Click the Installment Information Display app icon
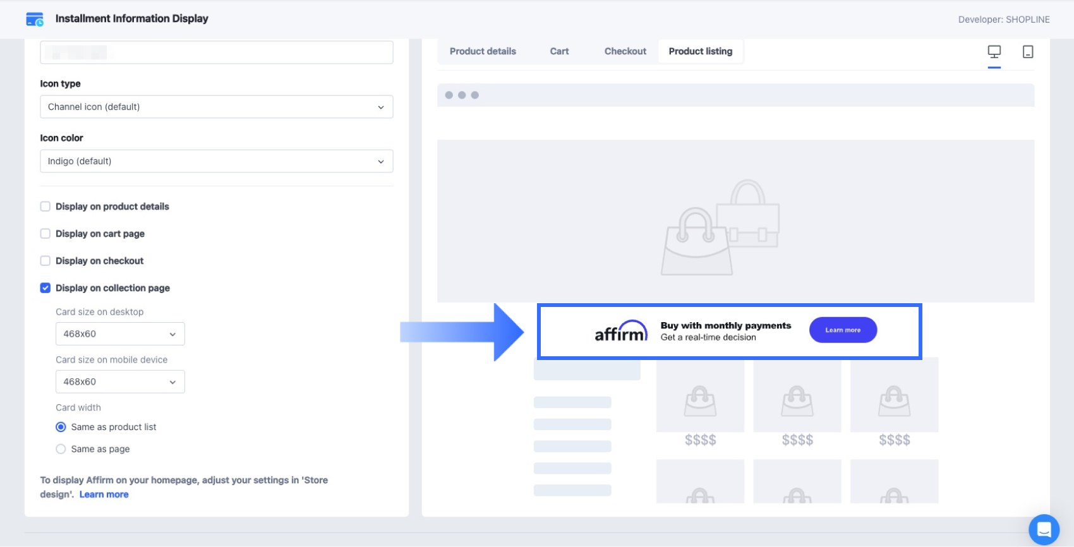 click(x=35, y=19)
